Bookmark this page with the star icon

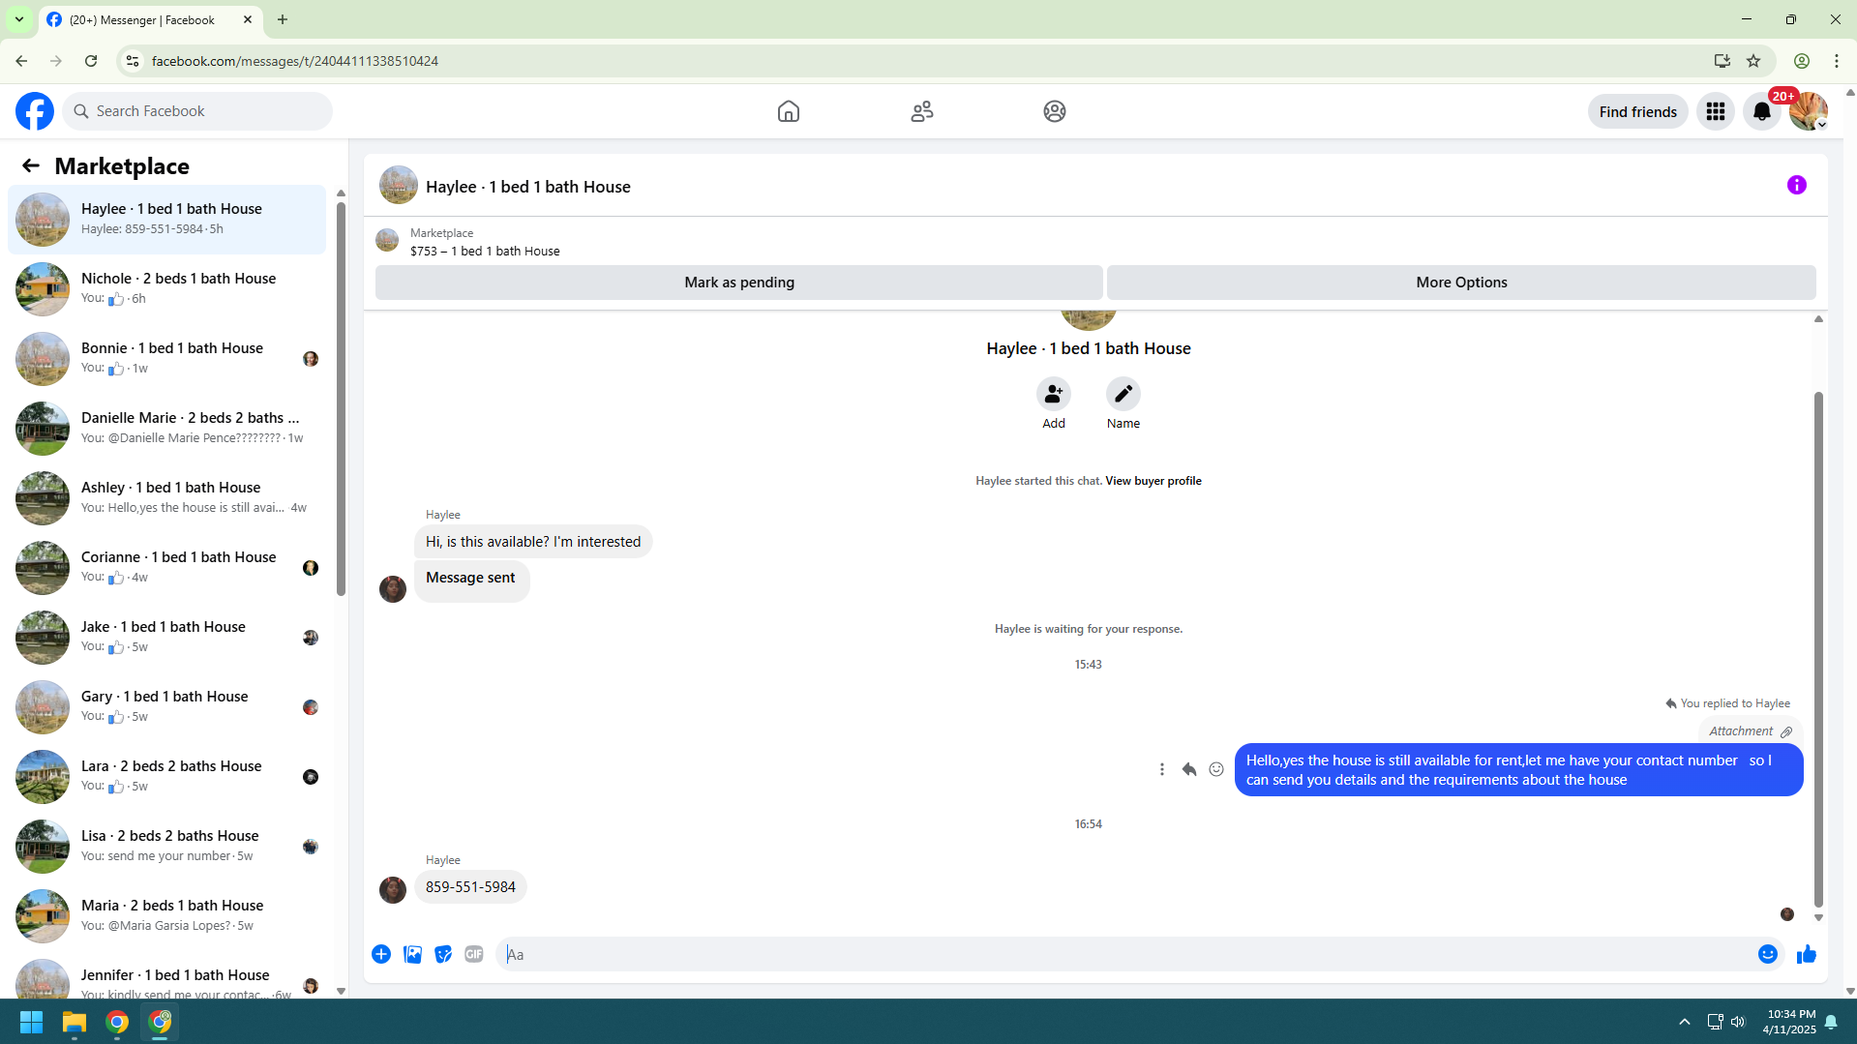[1753, 61]
